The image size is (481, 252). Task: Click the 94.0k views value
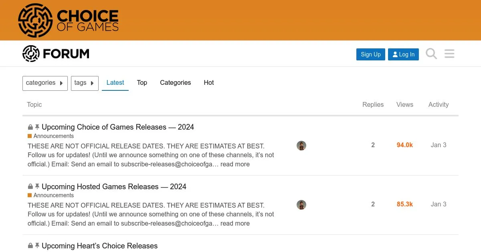405,145
